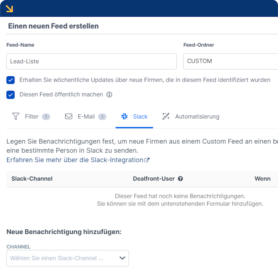
Task: Disable weekly updates about new companies
Action: coord(11,80)
